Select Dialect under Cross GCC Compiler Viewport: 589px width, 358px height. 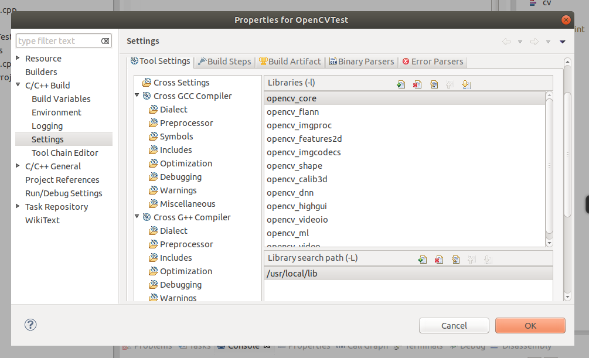[173, 110]
